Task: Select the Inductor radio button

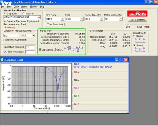Action: pos(23,13)
